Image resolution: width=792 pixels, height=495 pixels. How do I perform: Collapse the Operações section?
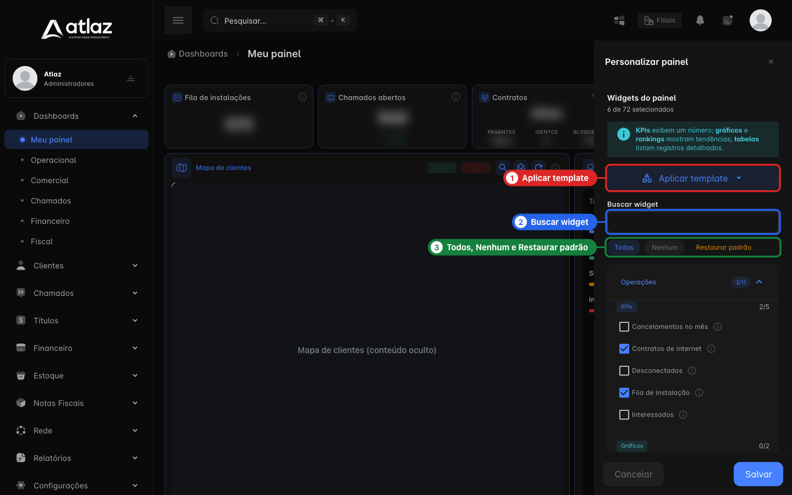(x=759, y=282)
